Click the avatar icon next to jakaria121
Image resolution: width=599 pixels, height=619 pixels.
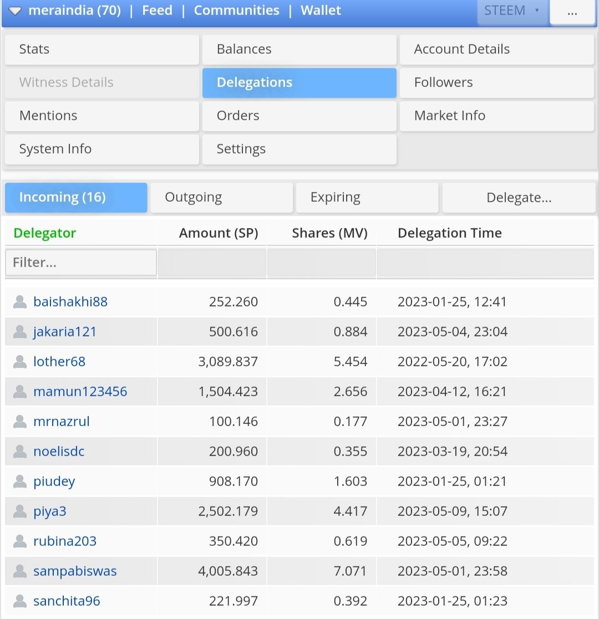[20, 331]
